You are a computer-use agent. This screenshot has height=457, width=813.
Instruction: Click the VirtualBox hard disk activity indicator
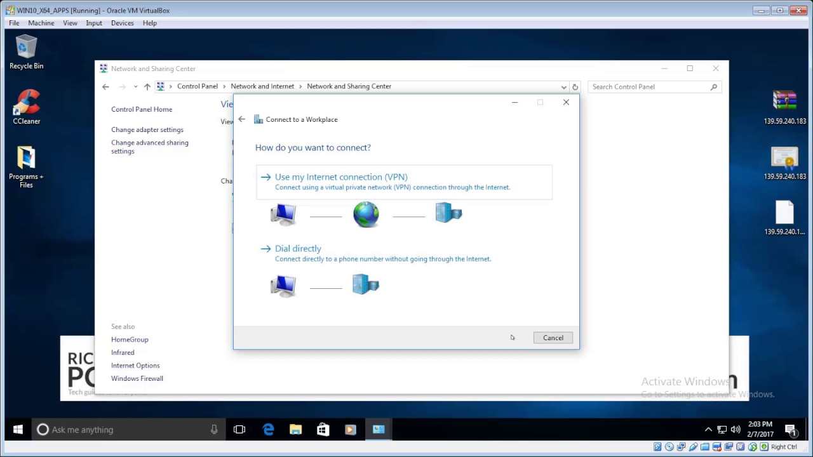[657, 447]
